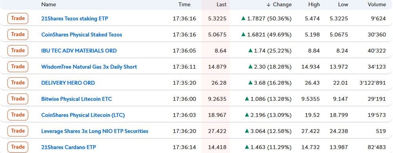This screenshot has width=393, height=153.
Task: Open WisdomTree Natural Gas 3x Daily Short
Action: pyautogui.click(x=89, y=67)
